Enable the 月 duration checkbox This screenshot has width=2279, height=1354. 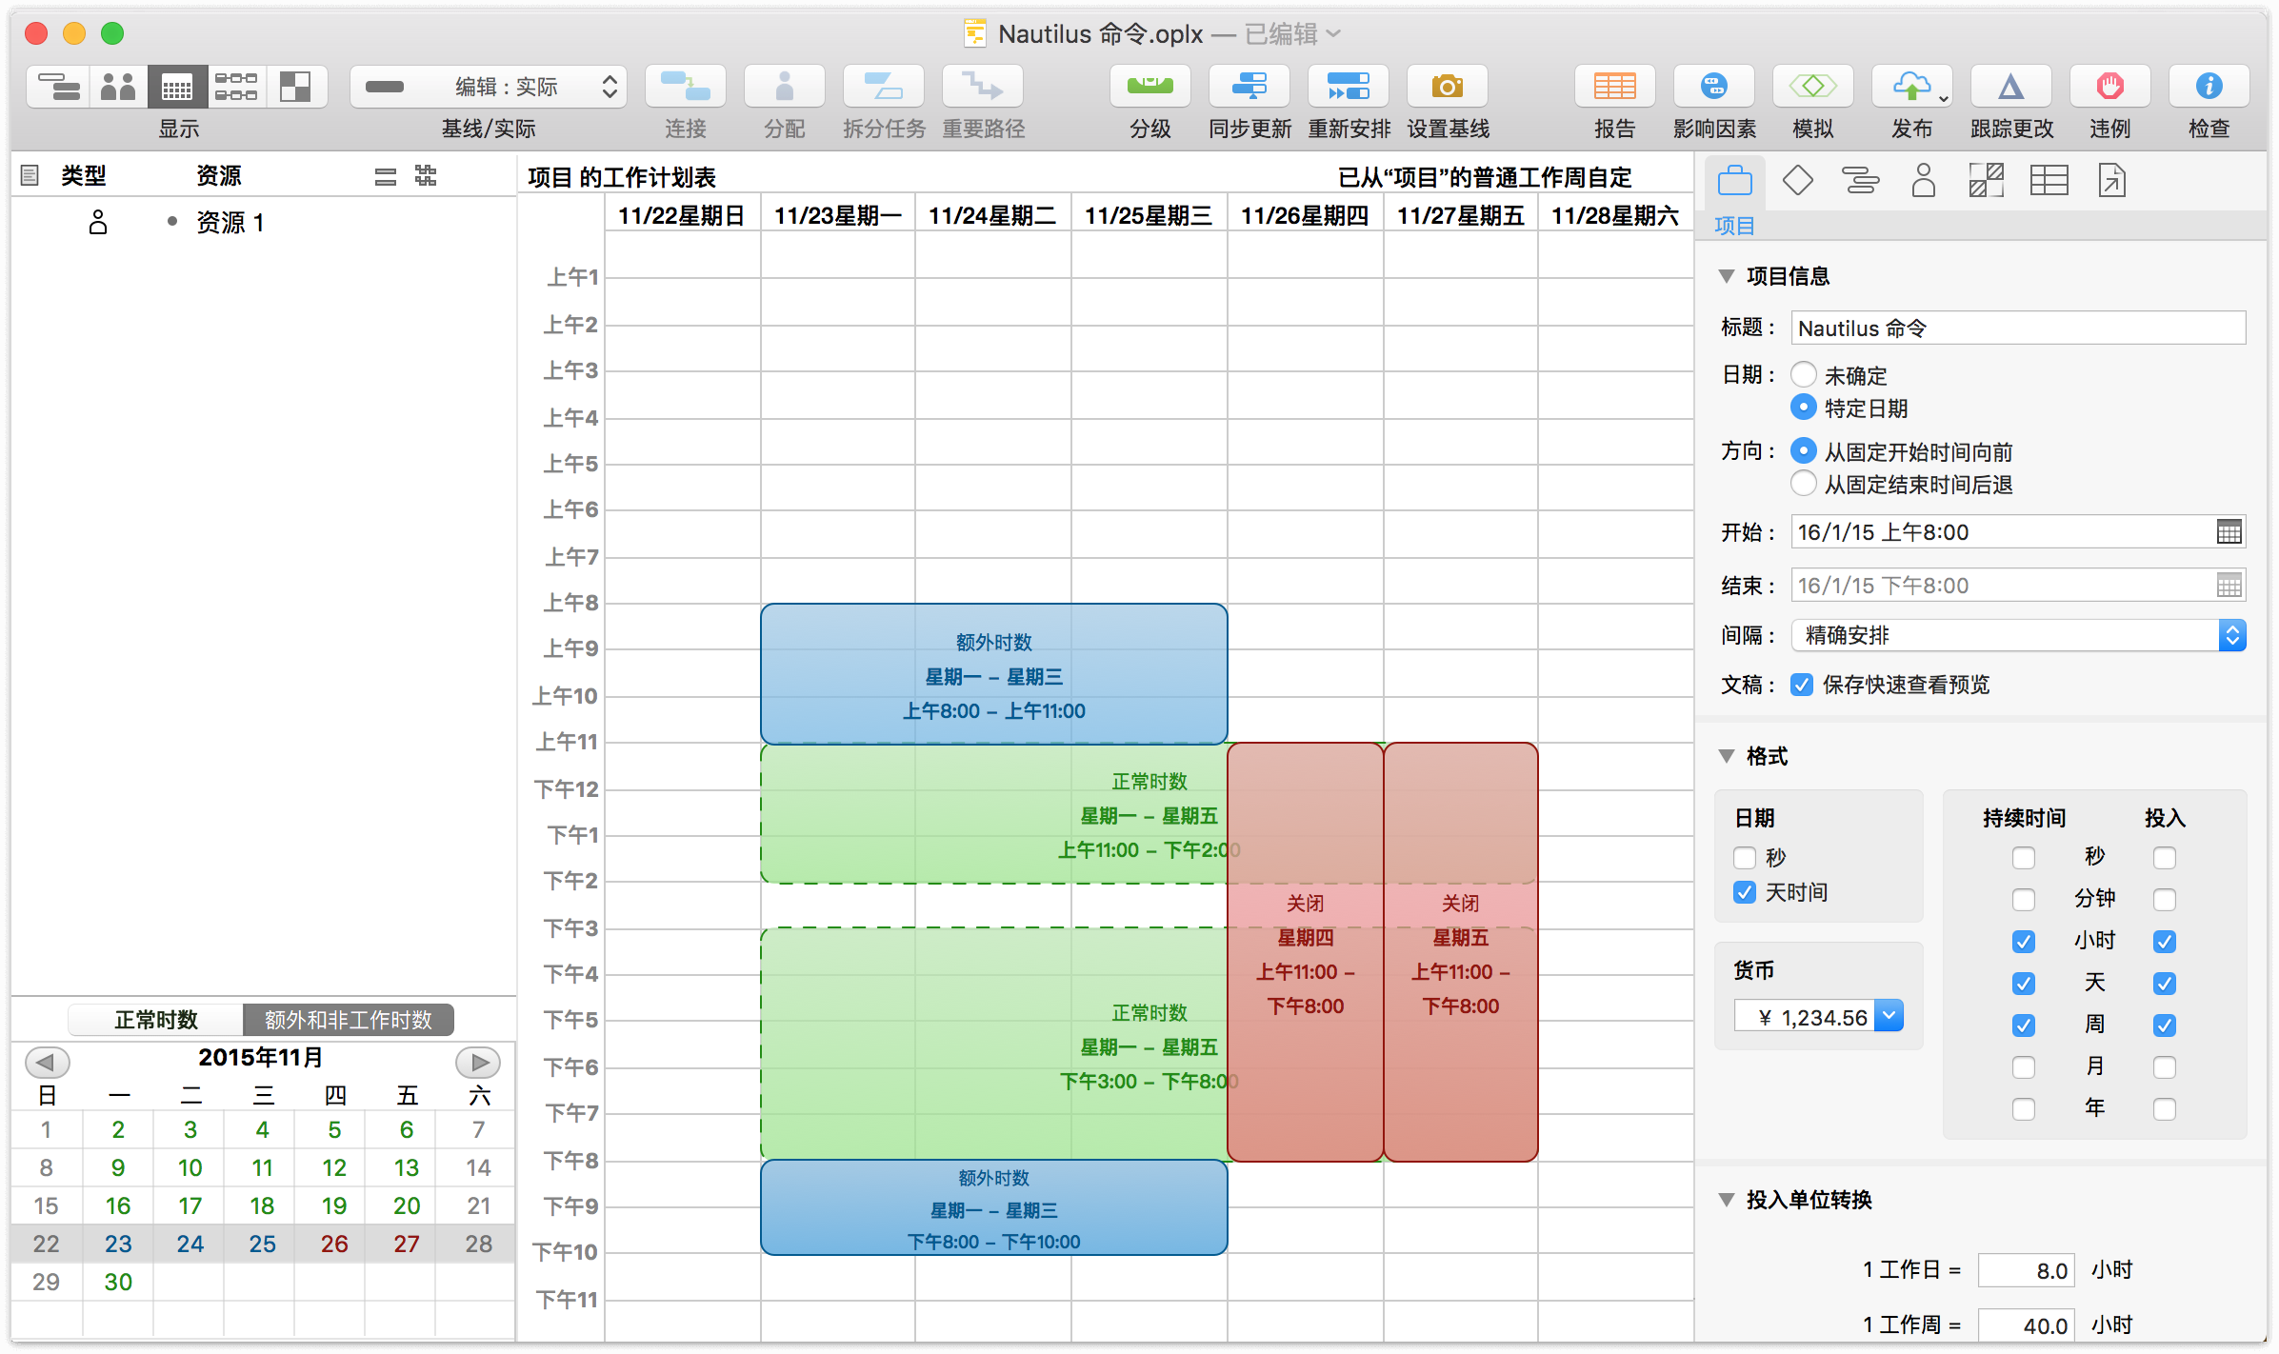[x=2024, y=1067]
